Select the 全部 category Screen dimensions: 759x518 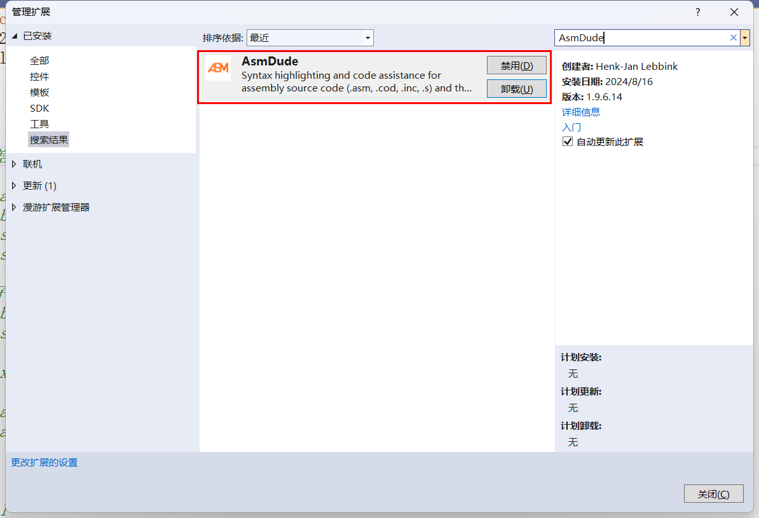39,61
